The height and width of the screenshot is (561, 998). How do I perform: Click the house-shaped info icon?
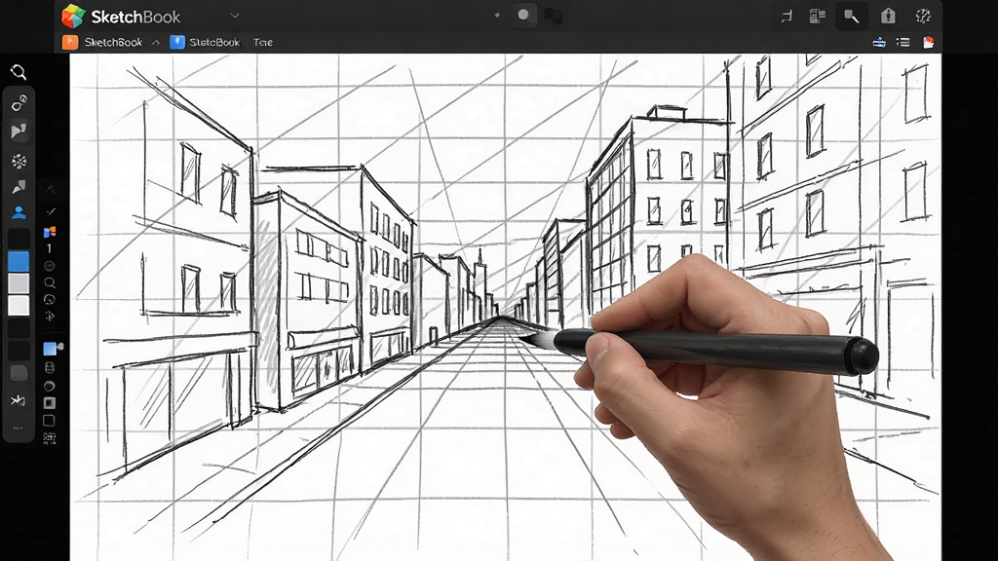[888, 16]
